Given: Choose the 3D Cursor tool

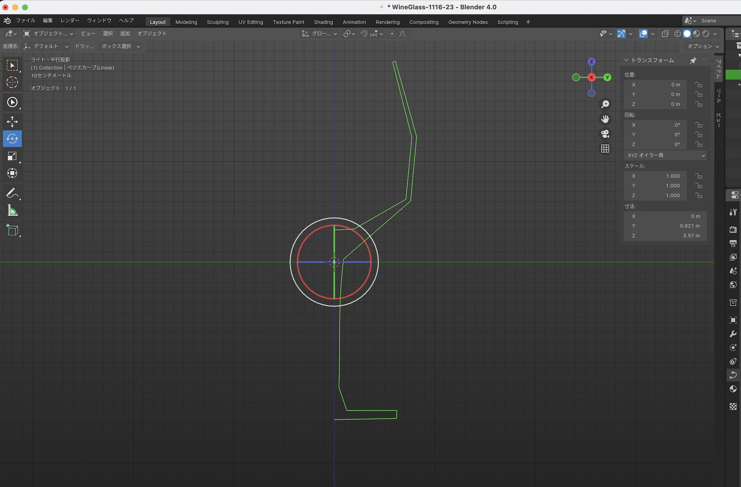Looking at the screenshot, I should point(12,82).
